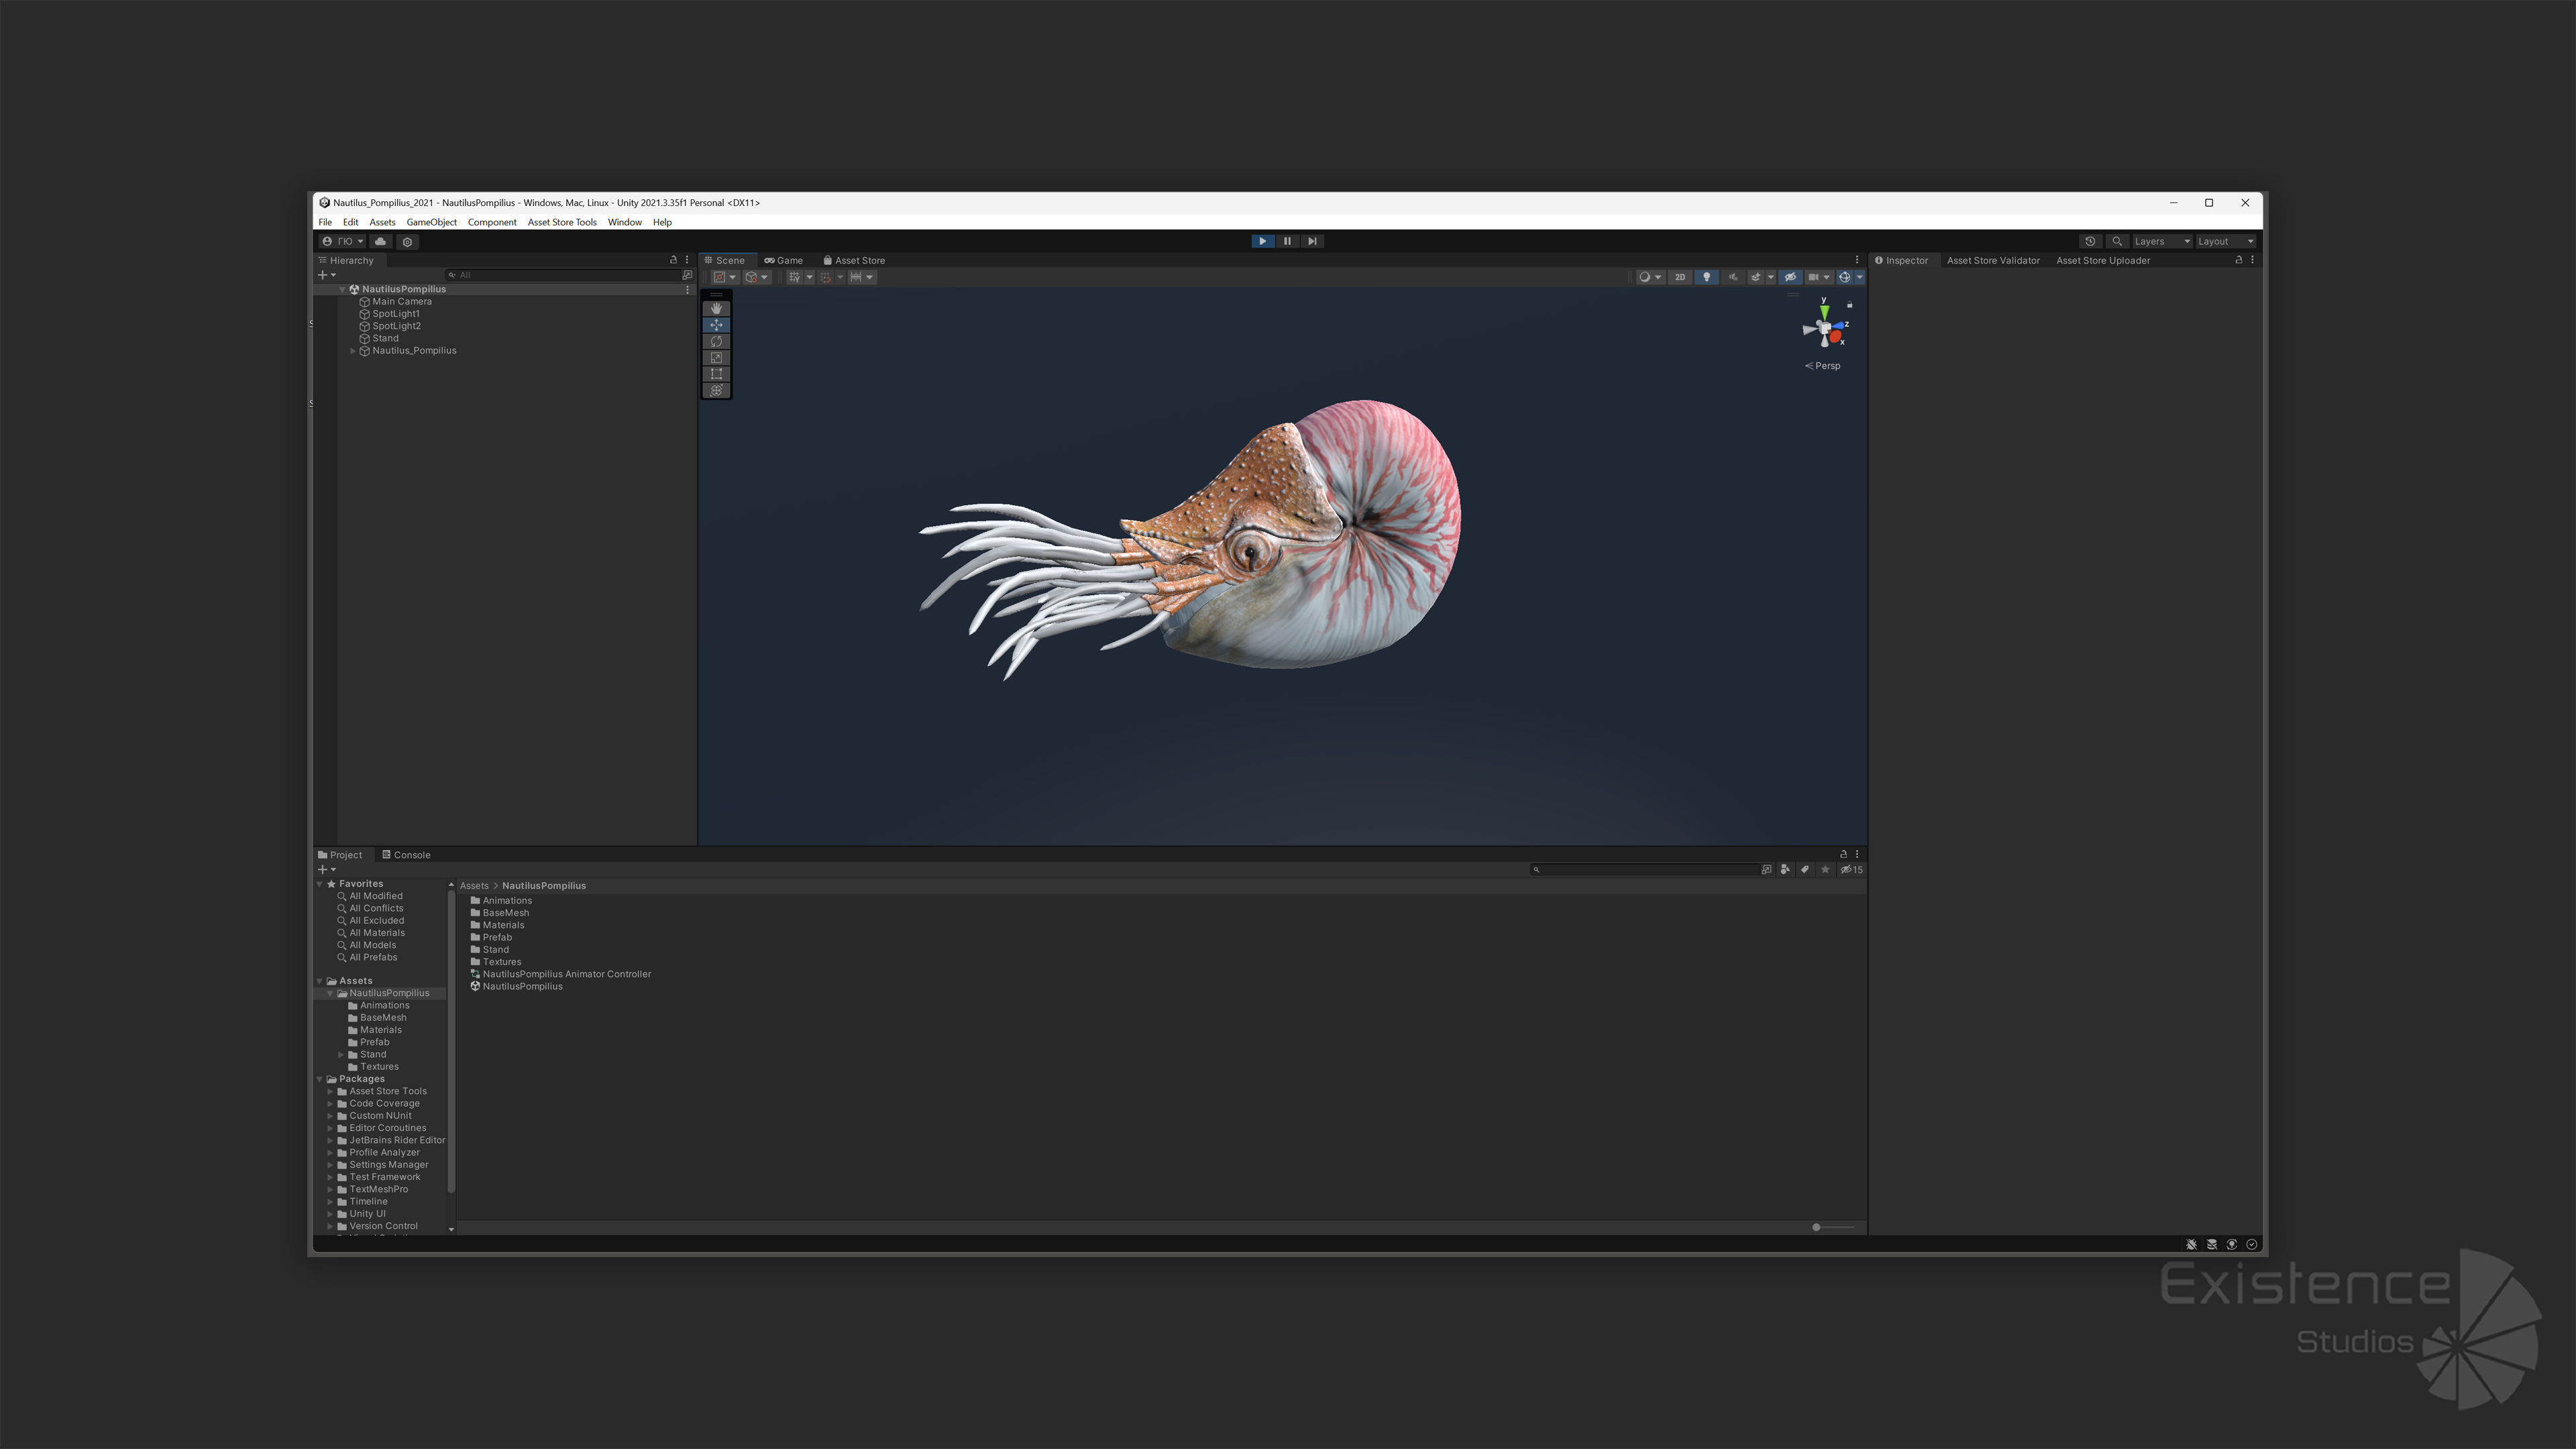Click the Hierarchy create plus button
The image size is (2576, 1449).
coord(326,275)
